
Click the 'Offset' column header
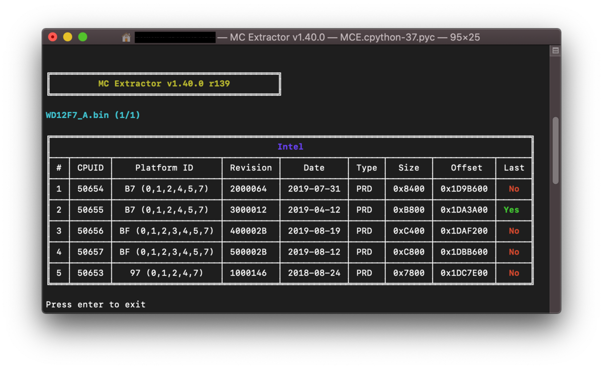[467, 168]
